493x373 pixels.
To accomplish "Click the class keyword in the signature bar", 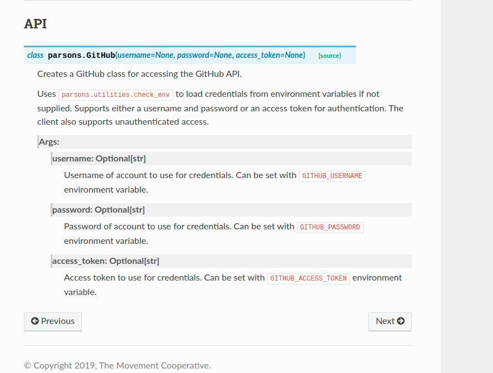I will (35, 55).
